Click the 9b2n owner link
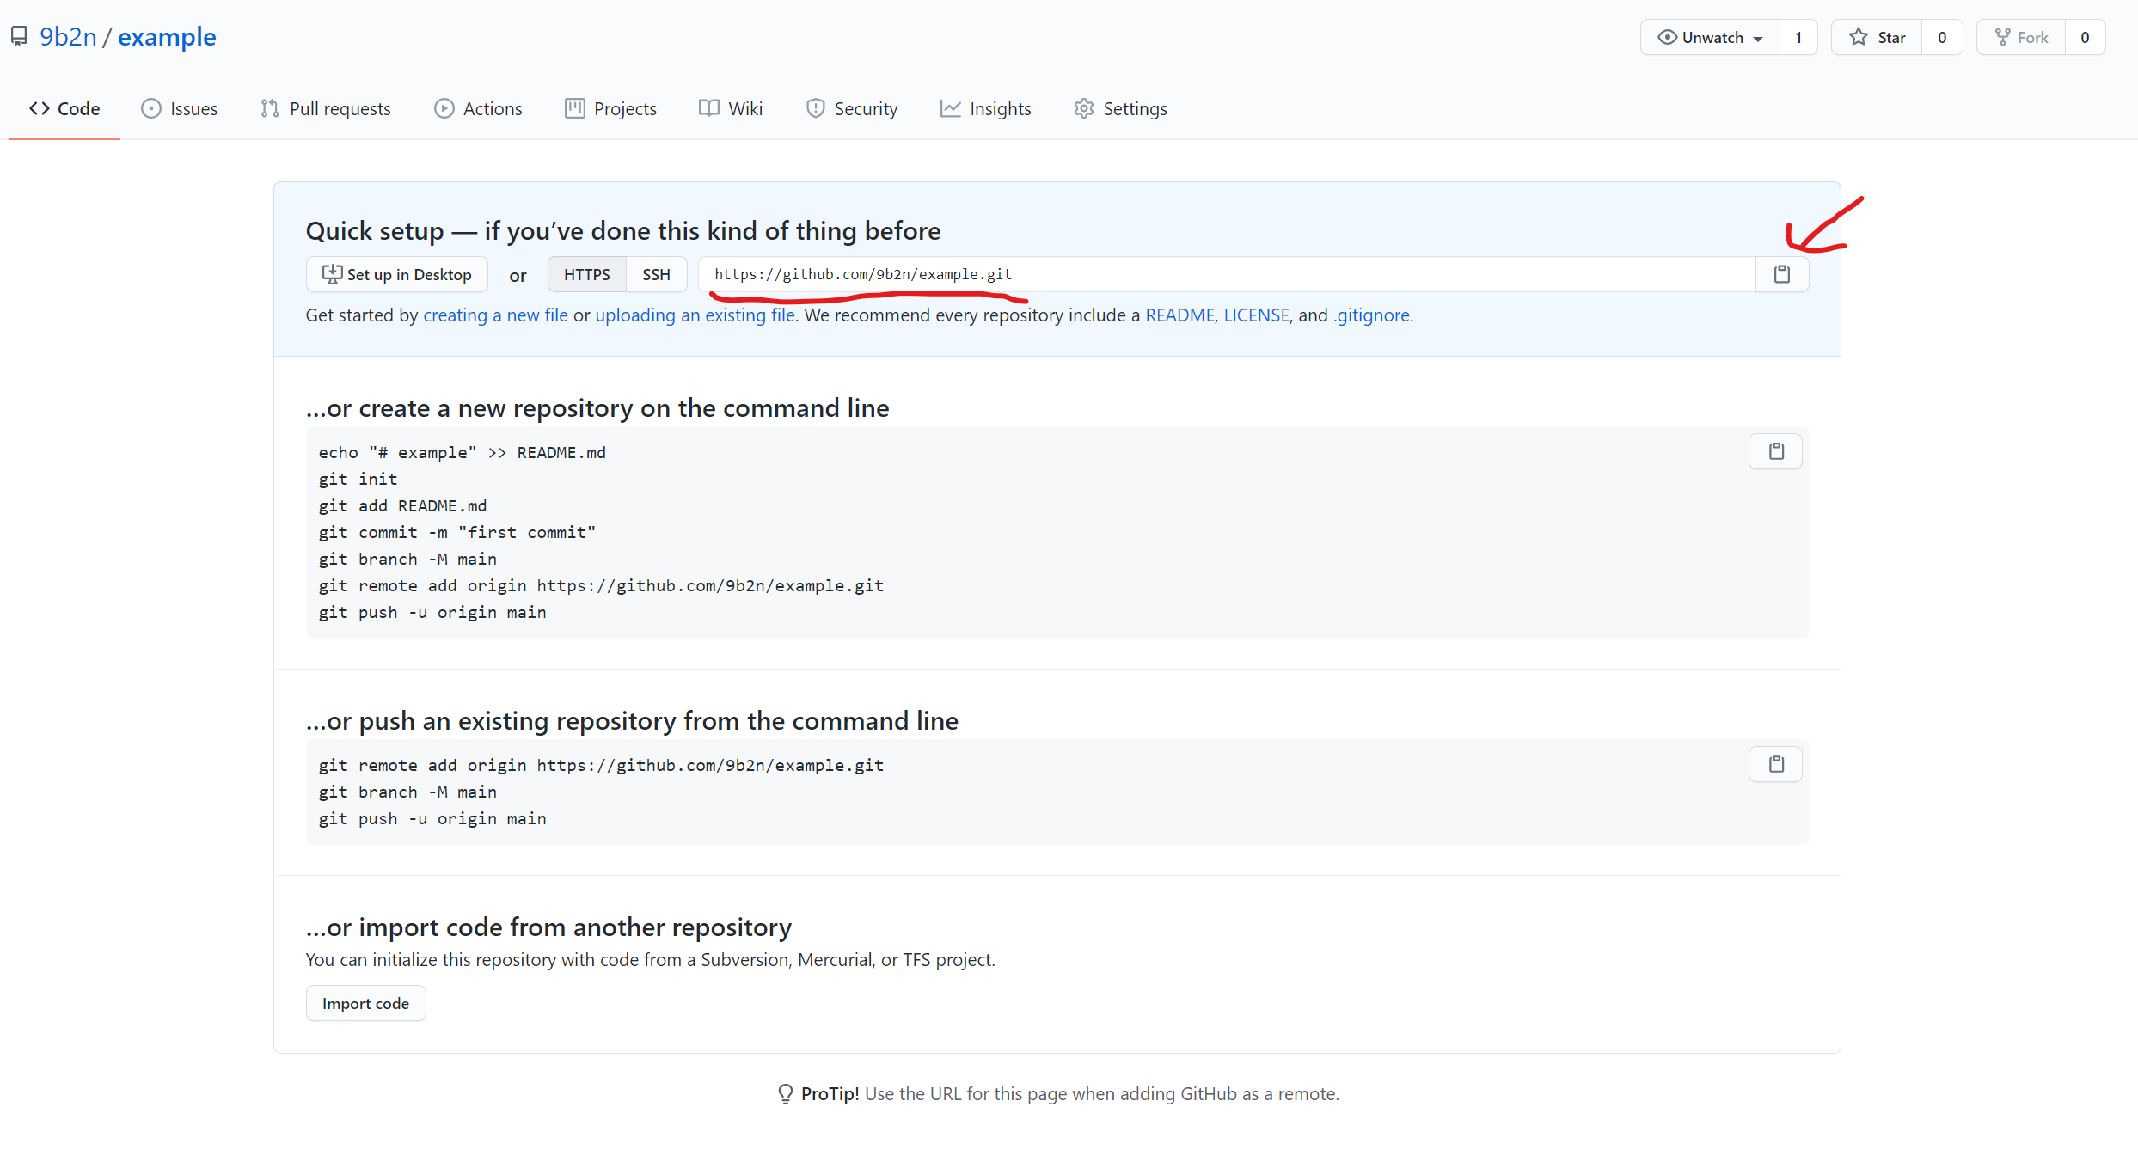The image size is (2138, 1156). pyautogui.click(x=68, y=37)
